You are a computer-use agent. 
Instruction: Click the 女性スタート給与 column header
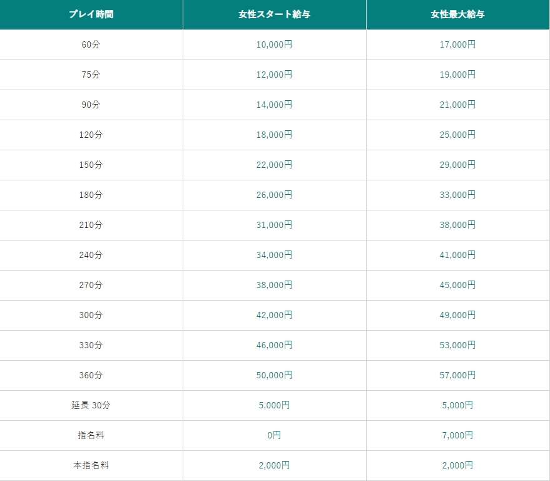pyautogui.click(x=274, y=14)
